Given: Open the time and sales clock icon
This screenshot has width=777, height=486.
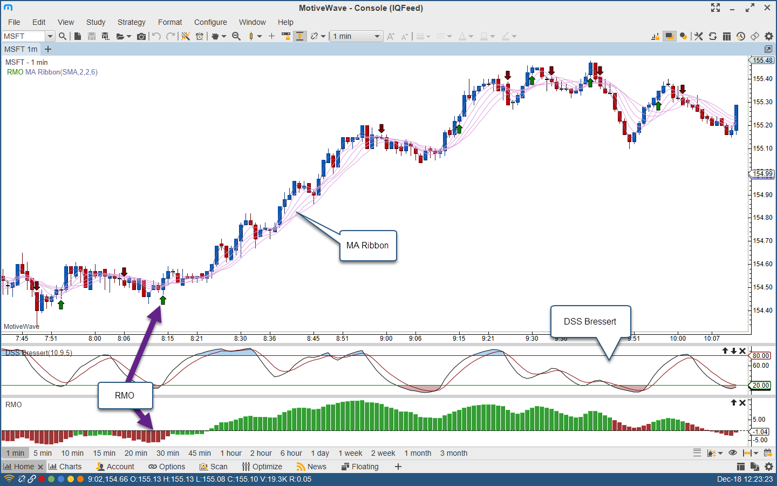Looking at the screenshot, I should (x=741, y=36).
